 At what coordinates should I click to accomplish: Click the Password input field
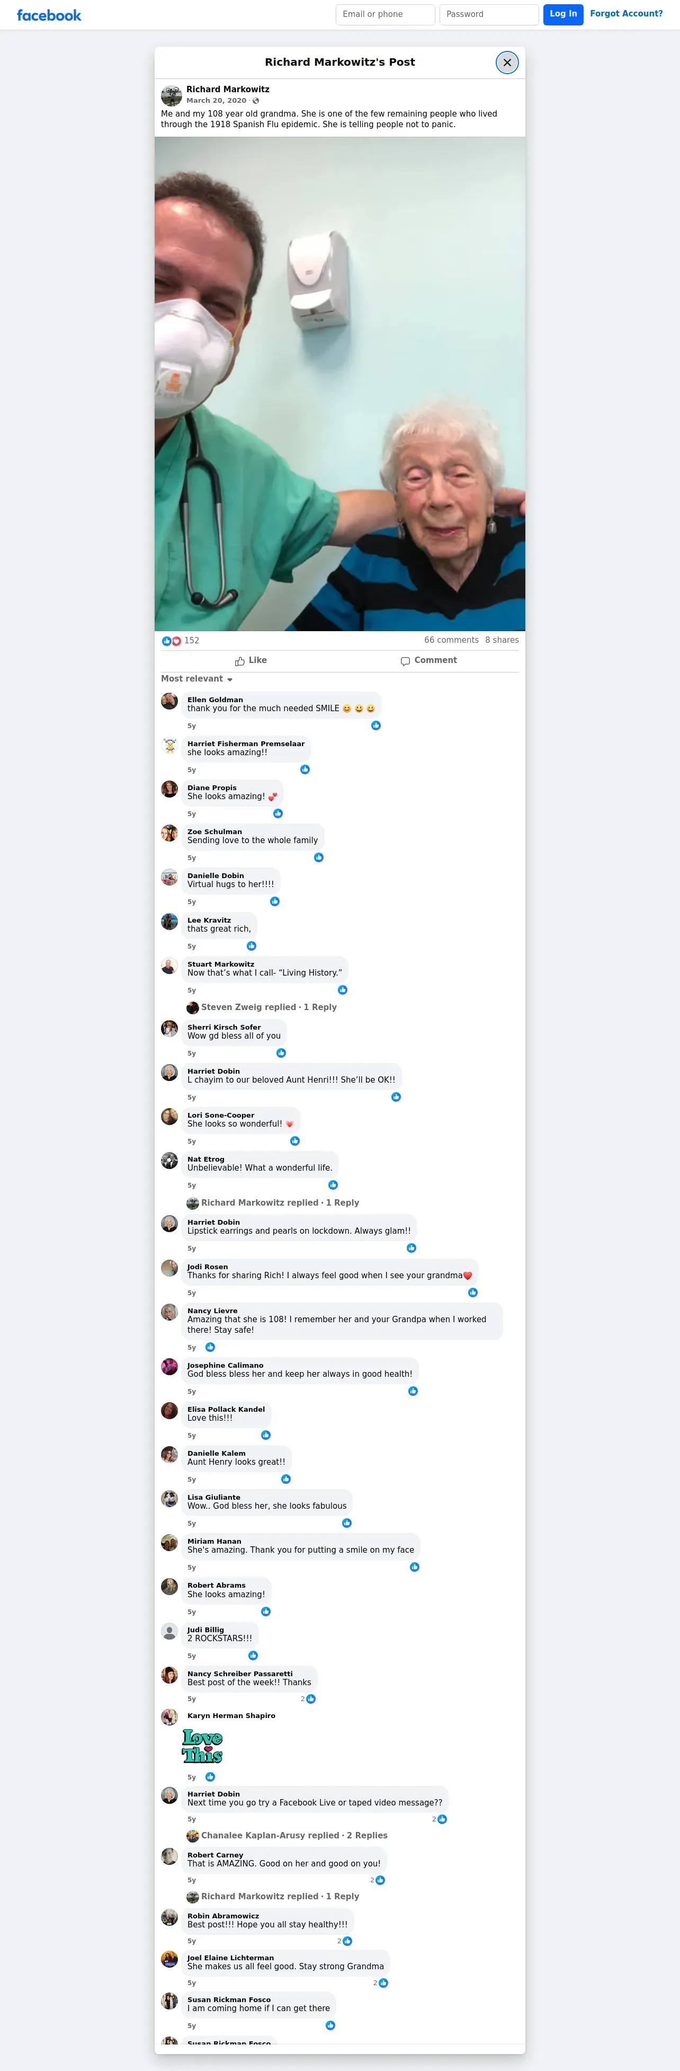coord(489,14)
